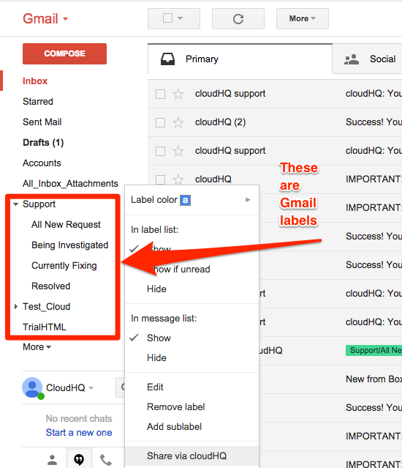Star the first cloudHQ support email
This screenshot has height=468, width=402.
pos(178,94)
